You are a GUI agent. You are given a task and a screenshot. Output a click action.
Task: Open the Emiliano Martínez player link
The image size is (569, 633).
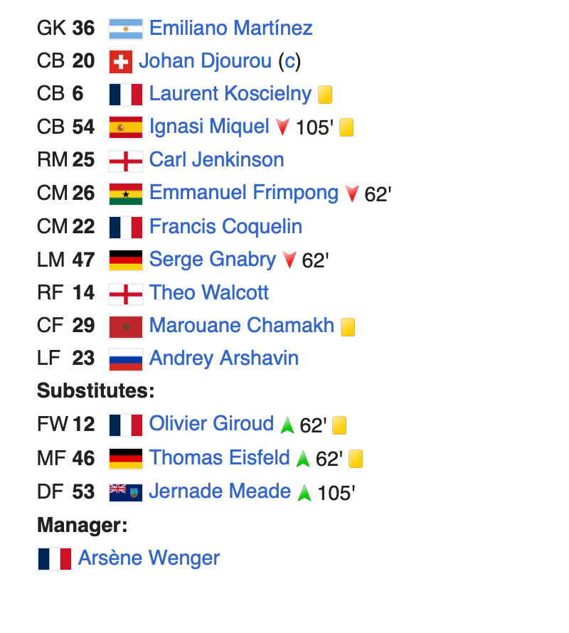point(230,28)
